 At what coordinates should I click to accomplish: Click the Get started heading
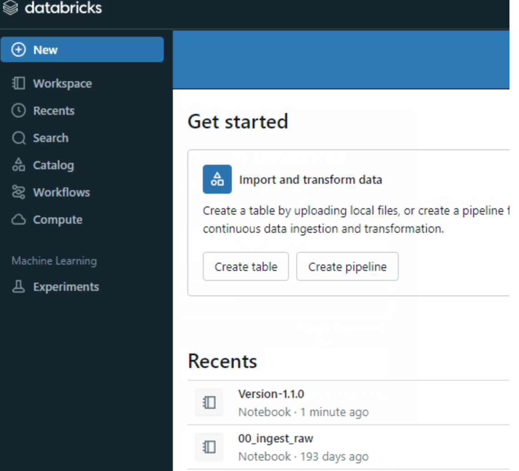click(238, 122)
